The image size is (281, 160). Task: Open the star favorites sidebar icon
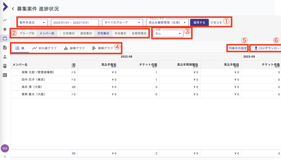coord(5,29)
